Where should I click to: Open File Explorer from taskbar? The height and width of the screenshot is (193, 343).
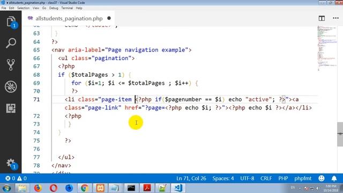point(22,188)
